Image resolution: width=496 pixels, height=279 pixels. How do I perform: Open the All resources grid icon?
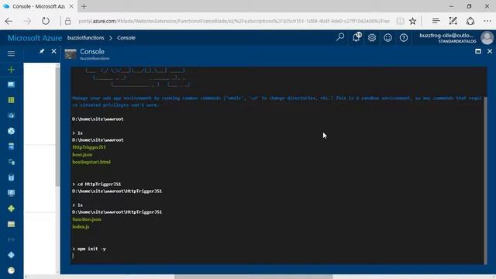(11, 100)
